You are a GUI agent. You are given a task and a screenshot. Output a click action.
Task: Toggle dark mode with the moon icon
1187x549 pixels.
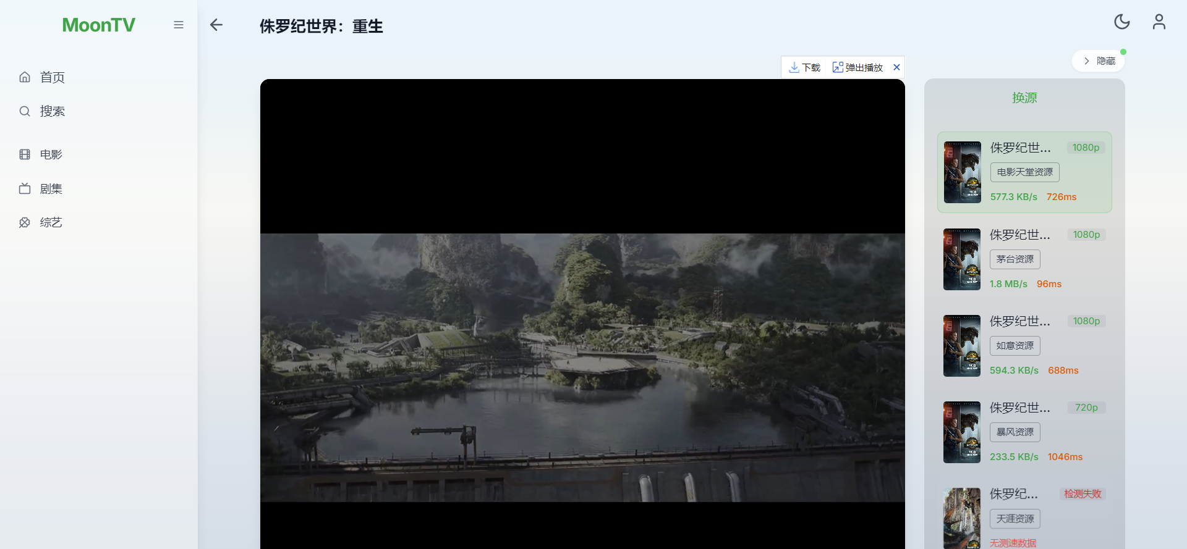coord(1121,22)
